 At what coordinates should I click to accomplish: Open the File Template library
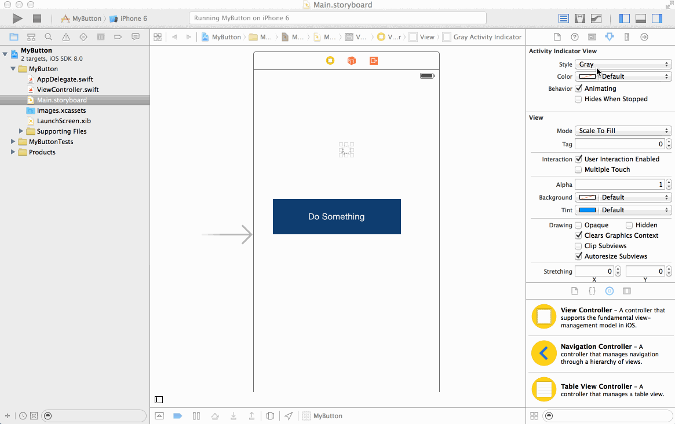coord(575,291)
